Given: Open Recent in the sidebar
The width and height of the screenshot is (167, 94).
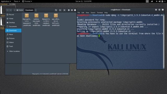Looking at the screenshot, I should pos(13,15).
